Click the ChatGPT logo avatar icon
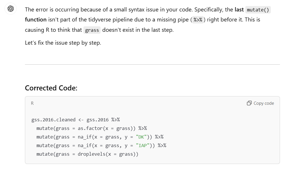This screenshot has width=288, height=176. tap(11, 9)
